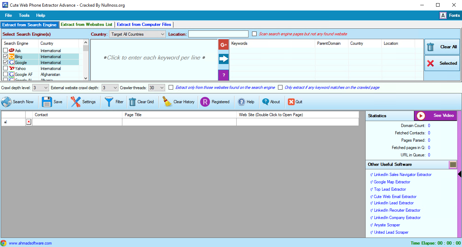This screenshot has width=462, height=247.
Task: Click the About toolbar icon
Action: pos(266,102)
